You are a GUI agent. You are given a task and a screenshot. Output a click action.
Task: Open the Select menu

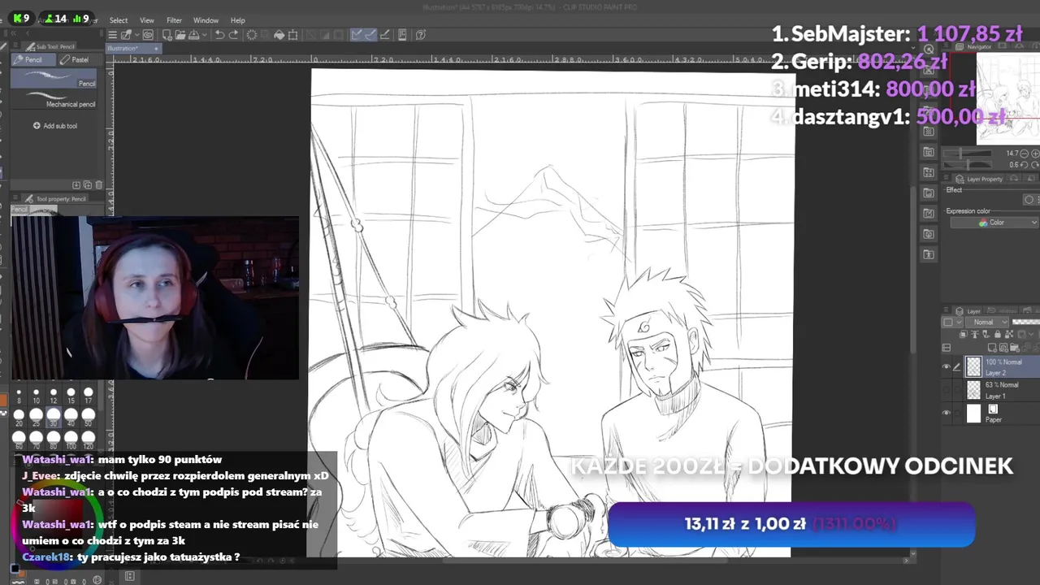tap(119, 20)
